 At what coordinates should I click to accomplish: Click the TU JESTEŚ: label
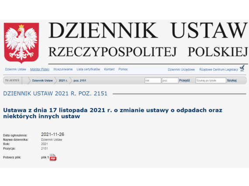pos(12,81)
